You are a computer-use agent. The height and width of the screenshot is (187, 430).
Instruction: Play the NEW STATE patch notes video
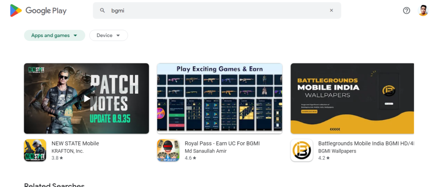coord(87,98)
